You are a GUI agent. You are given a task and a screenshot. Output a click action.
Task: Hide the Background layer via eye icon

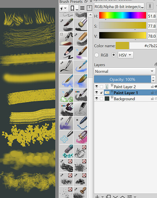(x=97, y=99)
